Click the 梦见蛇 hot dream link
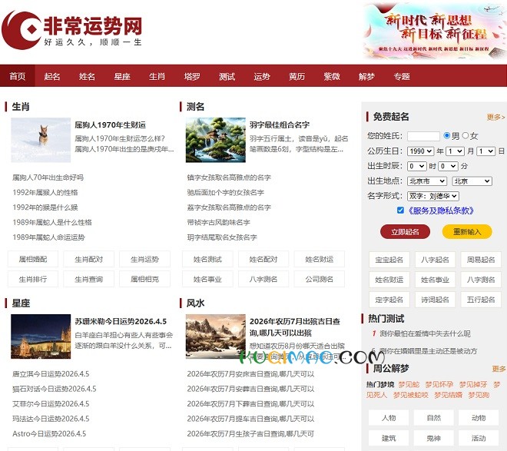 click(409, 384)
